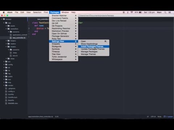
Task: Open the Gemfile entry in tree
Action: [11, 94]
